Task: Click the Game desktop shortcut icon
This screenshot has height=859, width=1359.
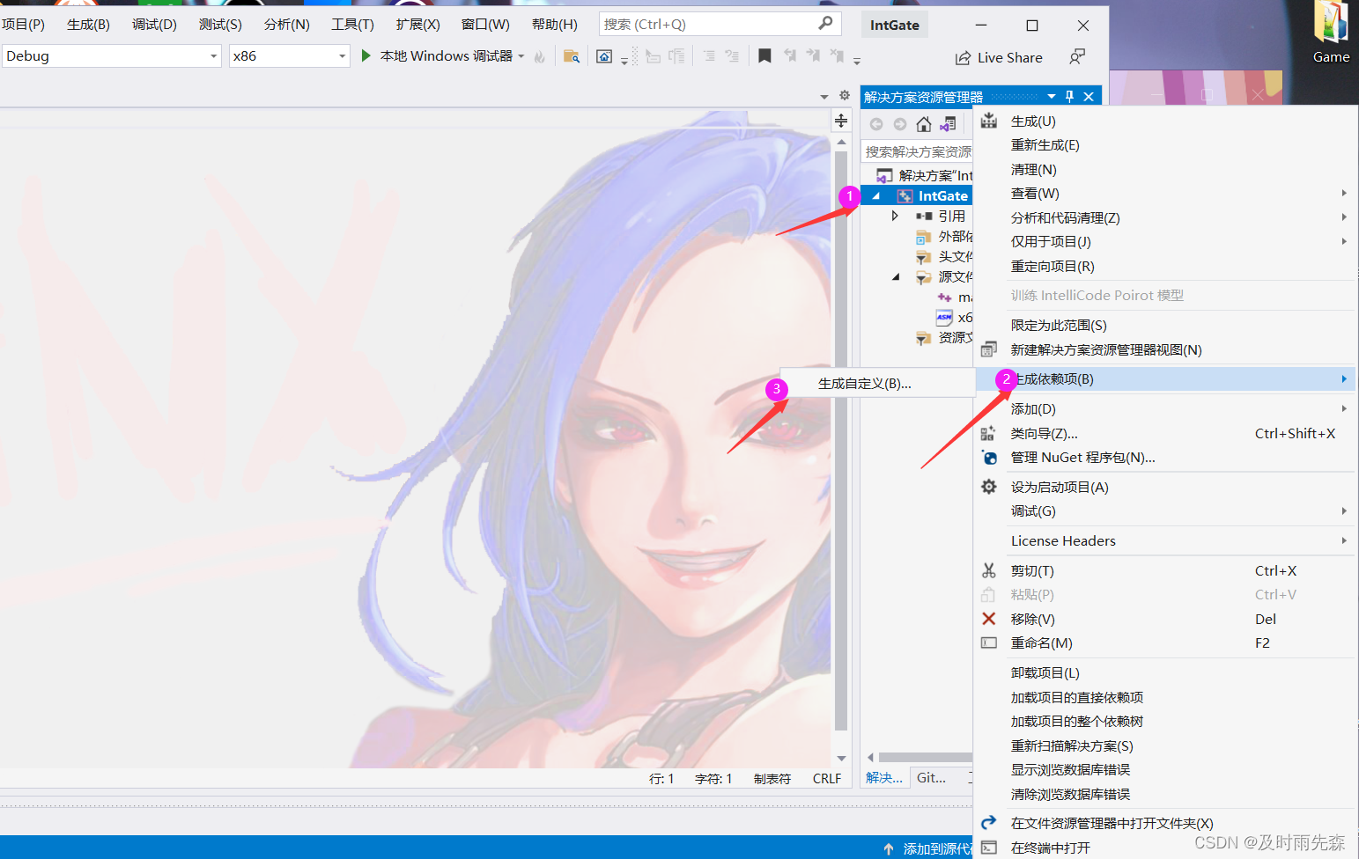Action: pyautogui.click(x=1331, y=33)
